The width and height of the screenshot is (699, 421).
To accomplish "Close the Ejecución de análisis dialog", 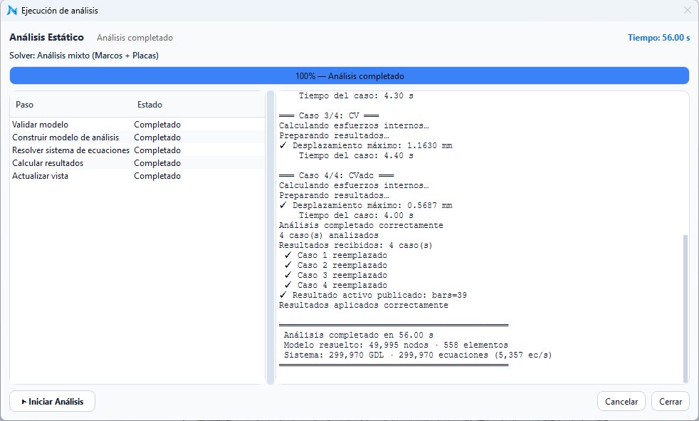I will pyautogui.click(x=688, y=10).
